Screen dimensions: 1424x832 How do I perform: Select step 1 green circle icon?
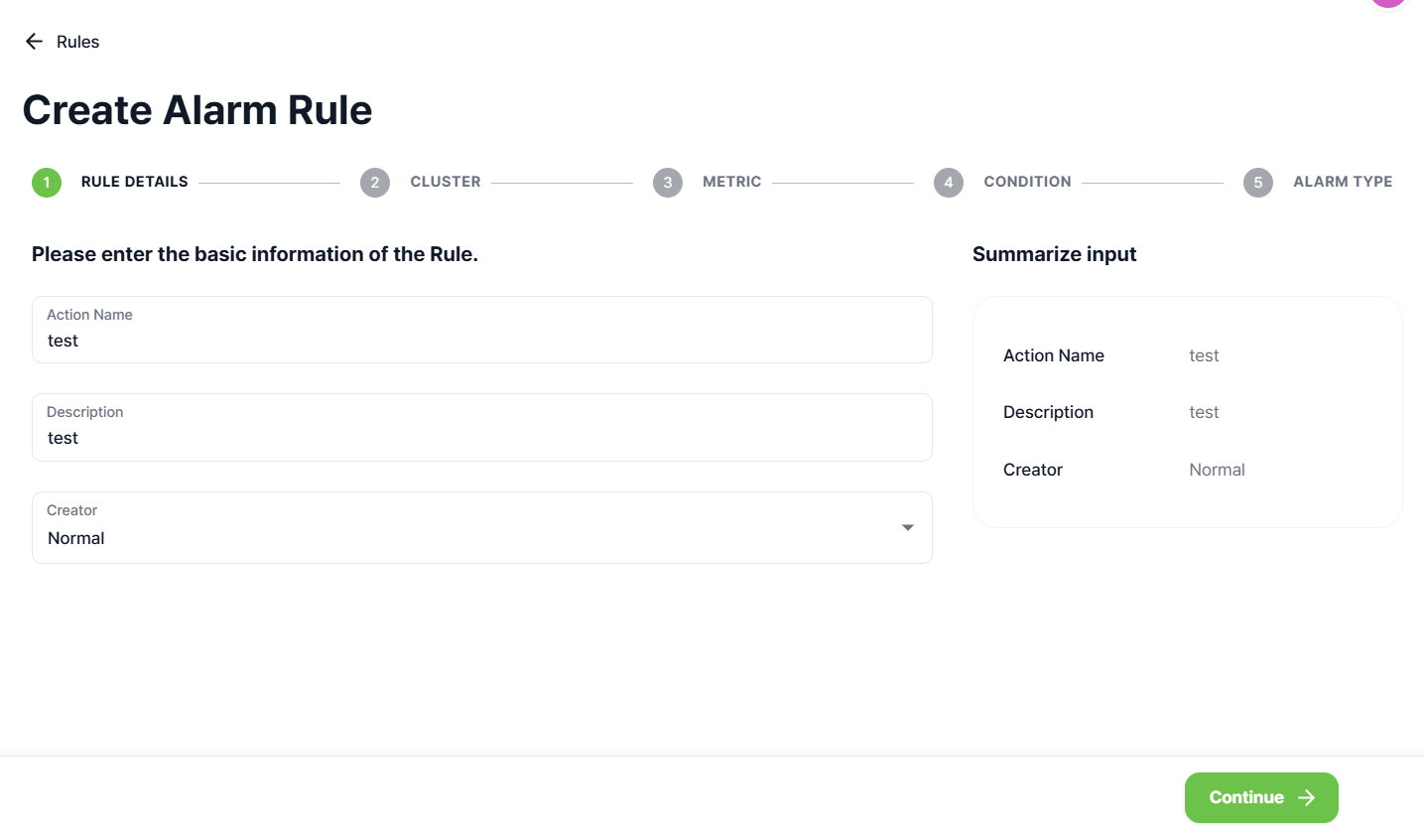coord(47,183)
